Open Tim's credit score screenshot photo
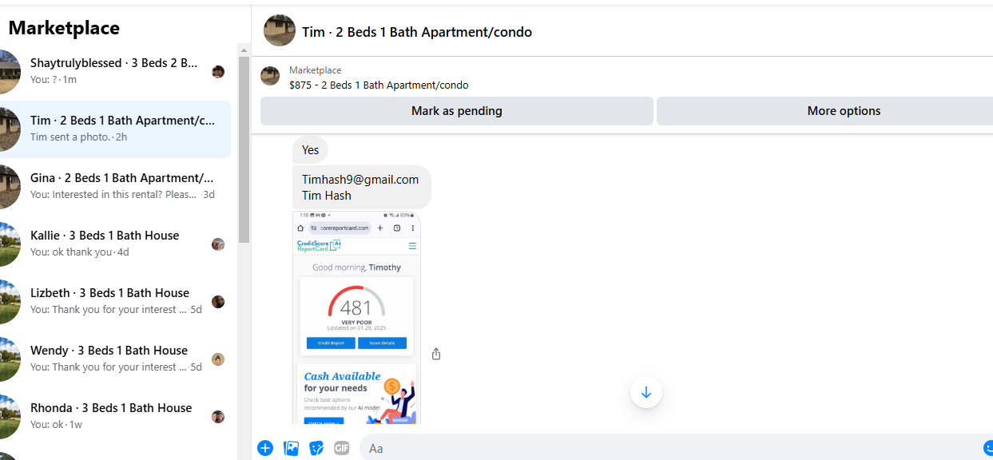The image size is (993, 460). tap(356, 318)
